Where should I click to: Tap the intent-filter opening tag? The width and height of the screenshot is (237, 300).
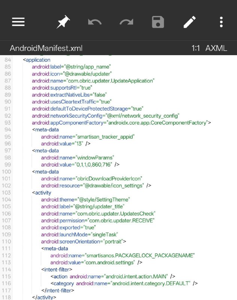click(57, 269)
